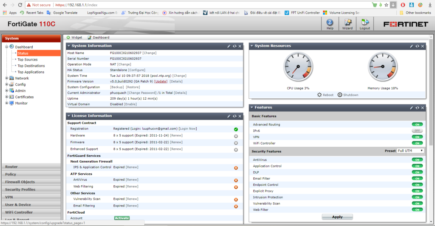Edit the License Information widget
The image size is (435, 226).
point(229,116)
